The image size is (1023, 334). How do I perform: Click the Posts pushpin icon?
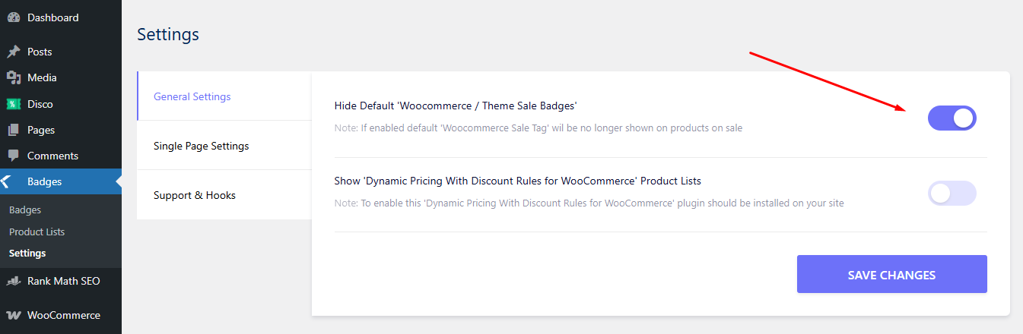coord(13,52)
